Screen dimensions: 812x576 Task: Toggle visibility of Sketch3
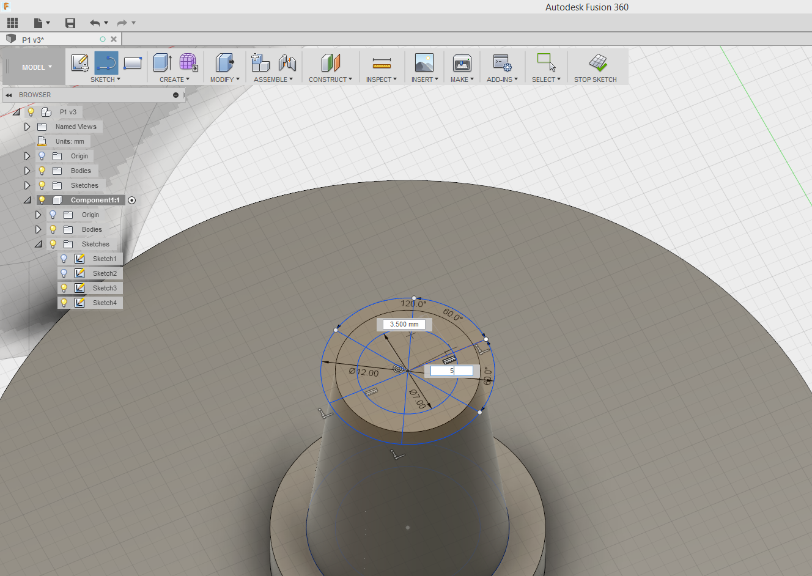pos(64,288)
